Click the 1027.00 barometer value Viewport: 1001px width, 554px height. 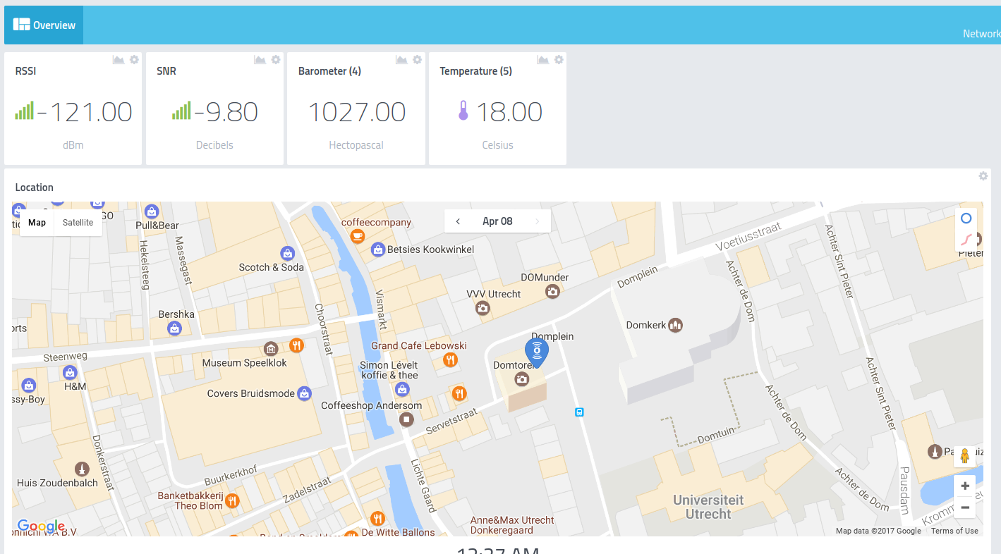click(x=357, y=112)
